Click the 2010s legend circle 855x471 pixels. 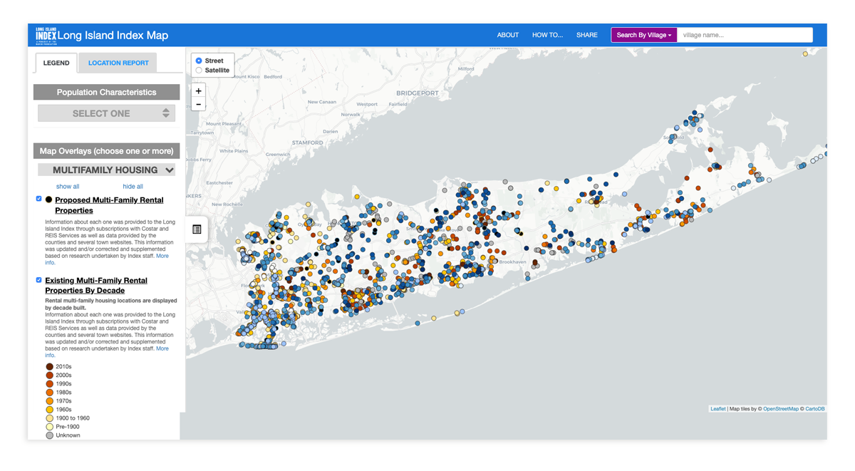click(50, 367)
